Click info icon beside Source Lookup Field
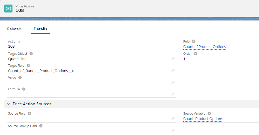 tap(41, 126)
